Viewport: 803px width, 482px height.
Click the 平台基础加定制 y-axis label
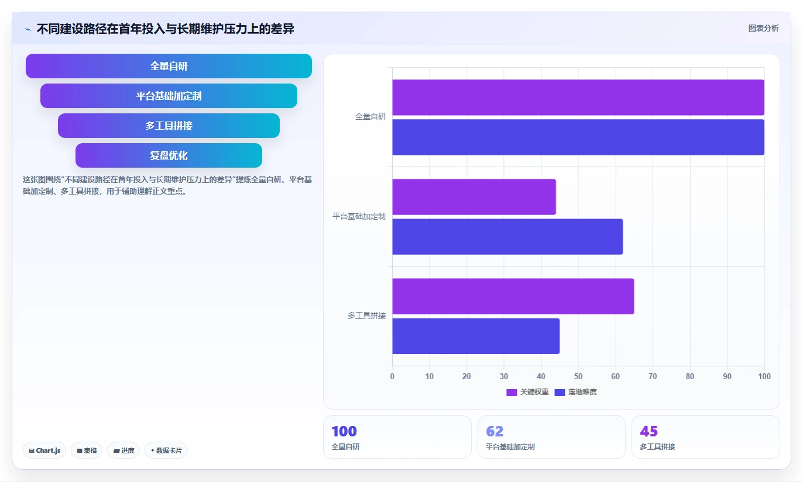point(359,216)
